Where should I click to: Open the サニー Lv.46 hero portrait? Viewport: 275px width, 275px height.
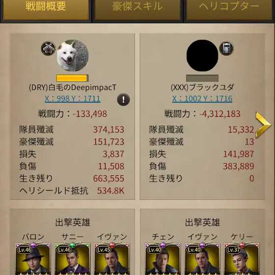73,258
